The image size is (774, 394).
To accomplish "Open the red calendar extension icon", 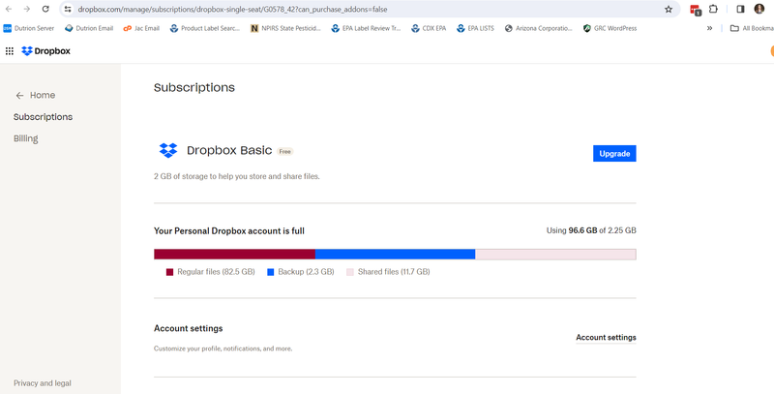I will [x=695, y=9].
